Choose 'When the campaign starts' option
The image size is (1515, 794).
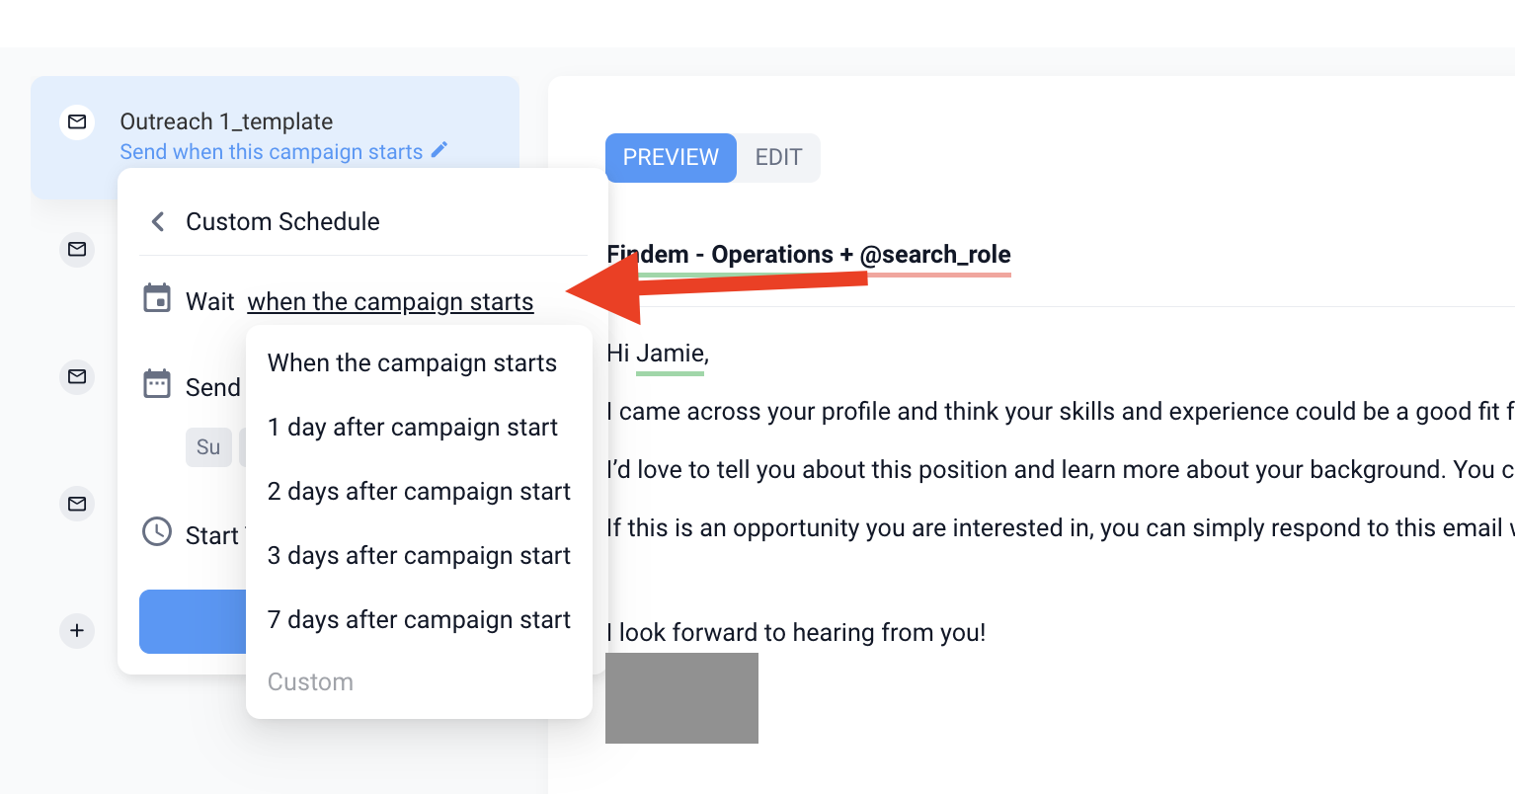[x=412, y=363]
